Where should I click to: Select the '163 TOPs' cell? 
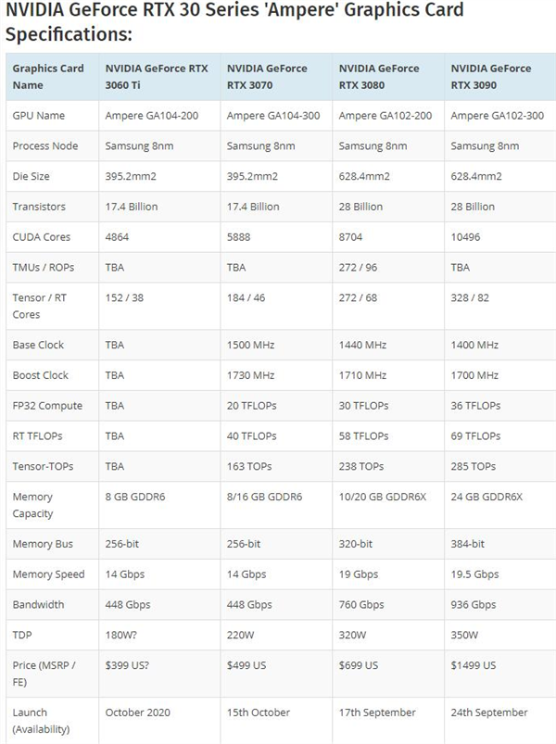coord(250,466)
